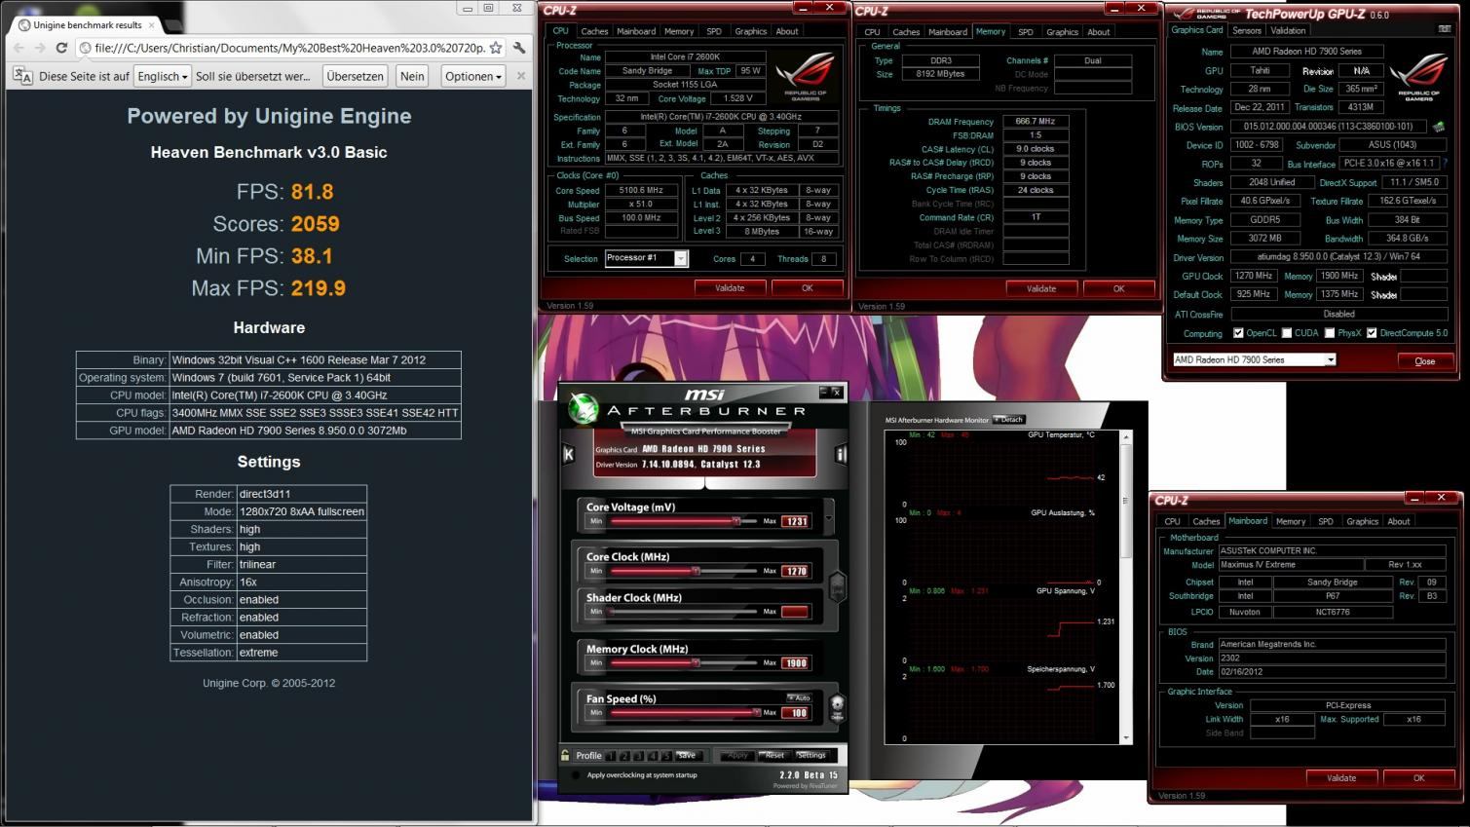The image size is (1470, 827).
Task: Click the GPU-Z bus interface question mark
Action: [1445, 163]
